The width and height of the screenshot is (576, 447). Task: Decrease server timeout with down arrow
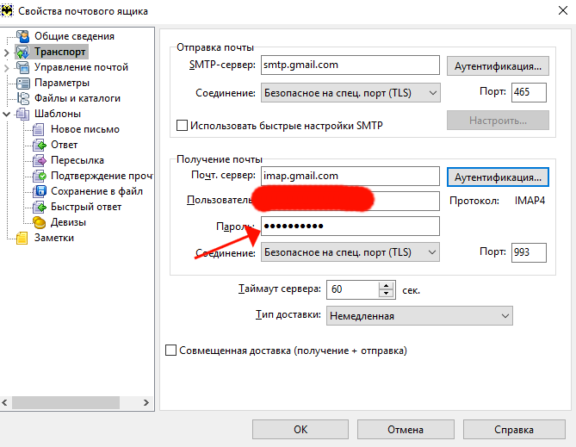click(x=386, y=294)
